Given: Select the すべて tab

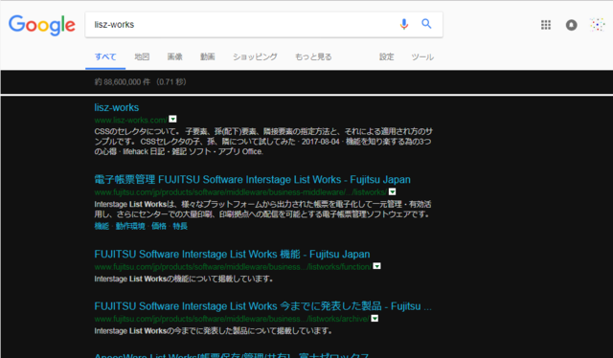Looking at the screenshot, I should (105, 57).
